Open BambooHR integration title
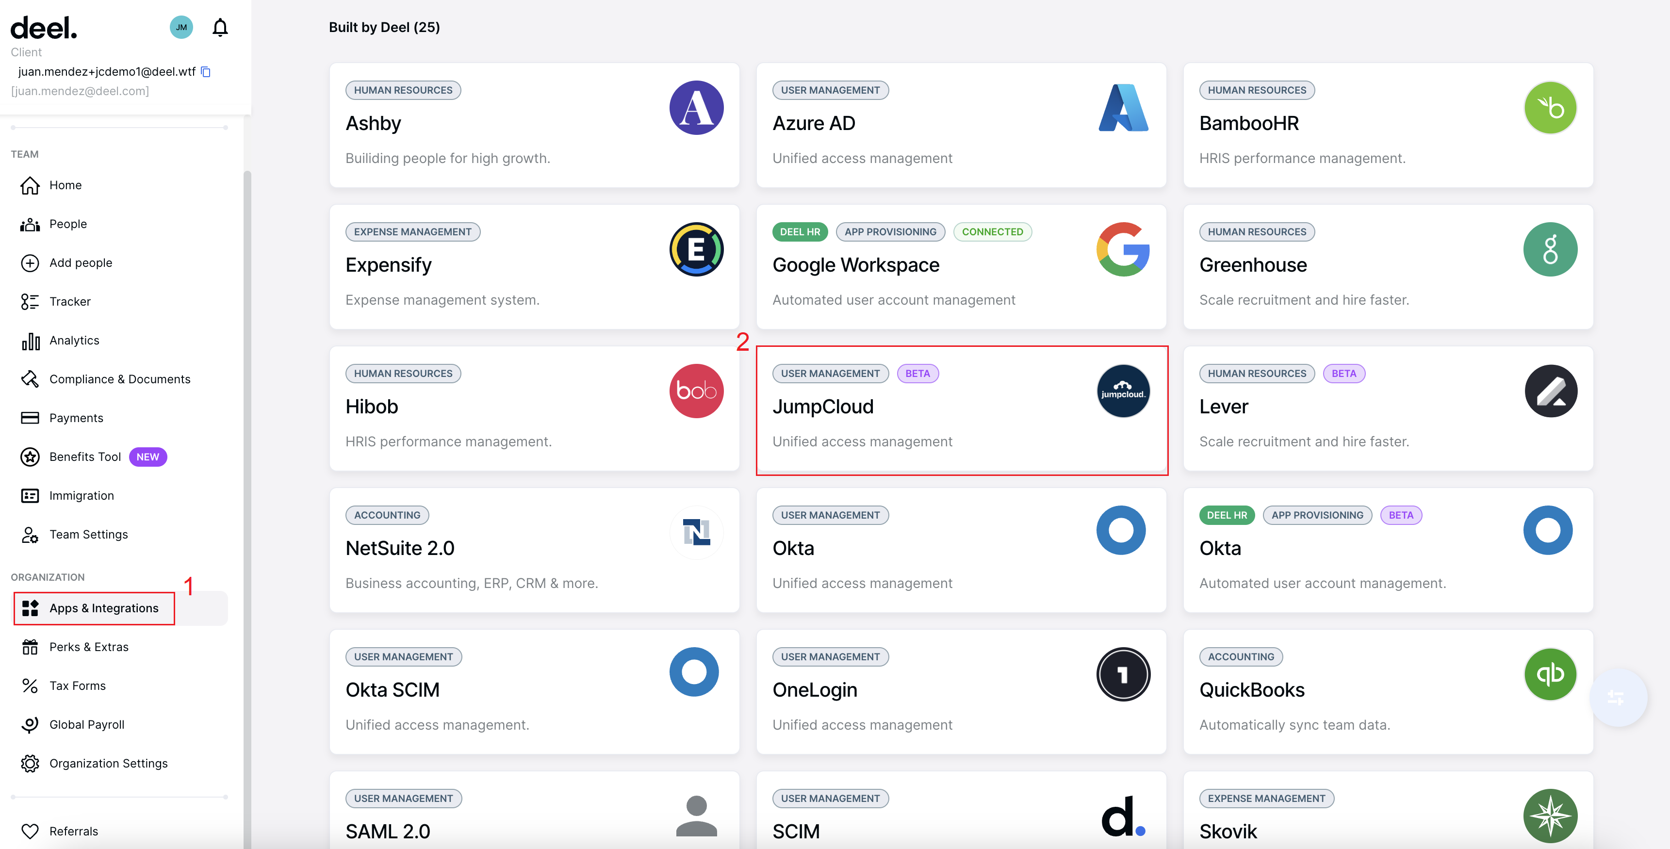1670x849 pixels. tap(1248, 123)
